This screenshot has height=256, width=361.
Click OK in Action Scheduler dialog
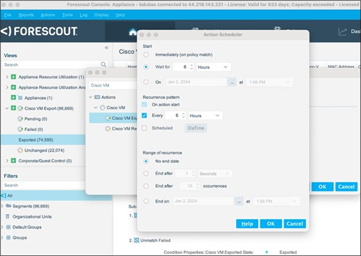pos(271,224)
